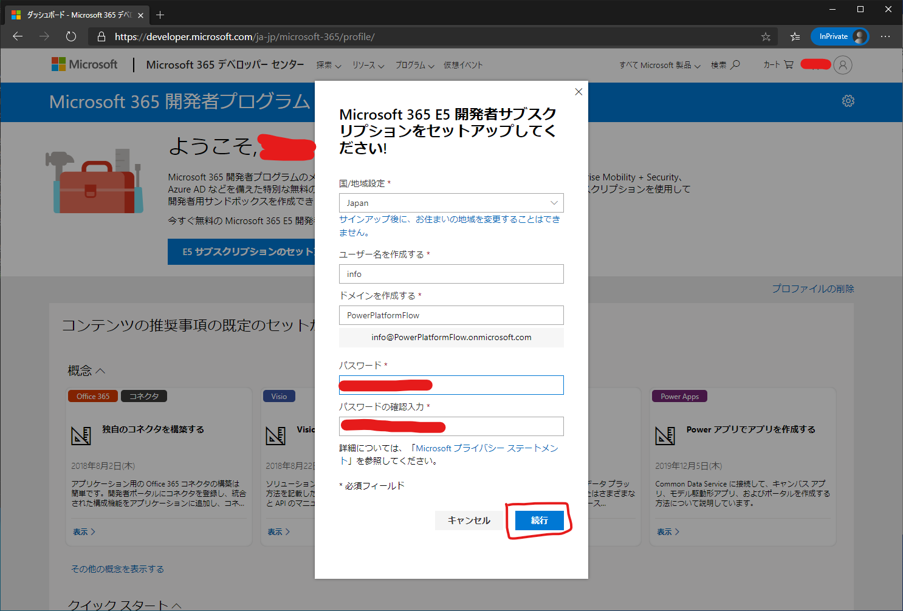Click the toolbox illustration image
The image size is (903, 611).
pyautogui.click(x=94, y=181)
